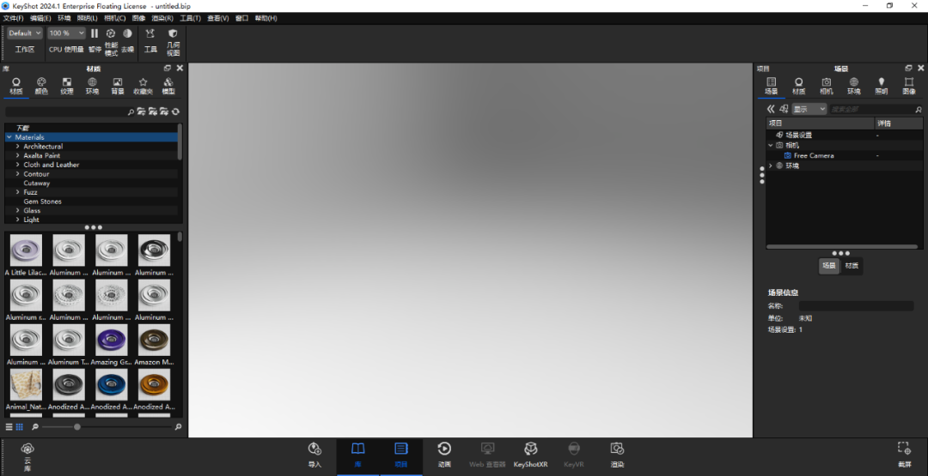Switch to the Environment (环境) tab in Project panel
The height and width of the screenshot is (476, 928).
(853, 86)
